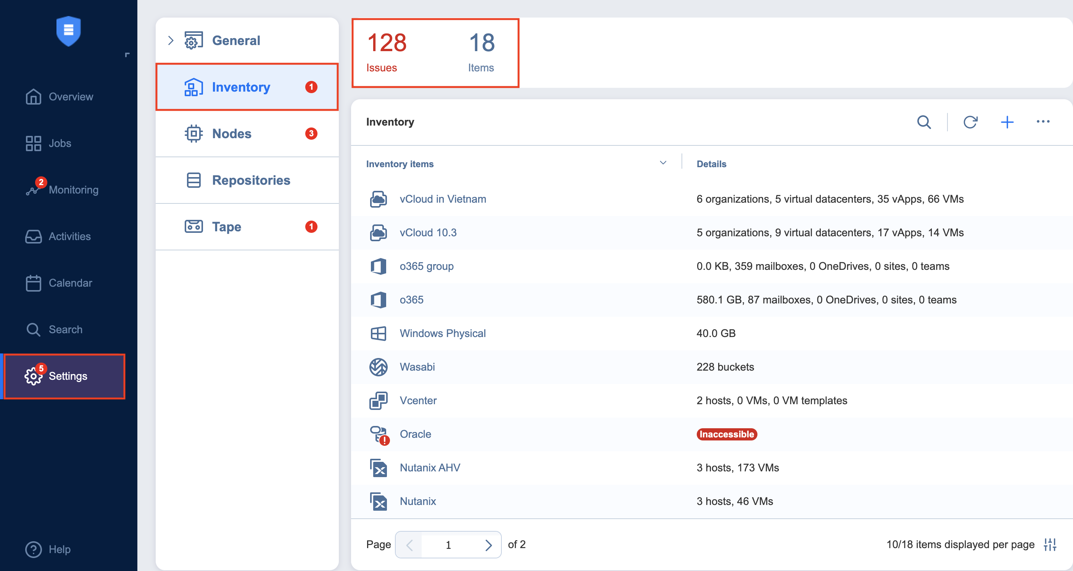This screenshot has height=571, width=1073.
Task: Open the Nutanix AHV item
Action: point(430,468)
